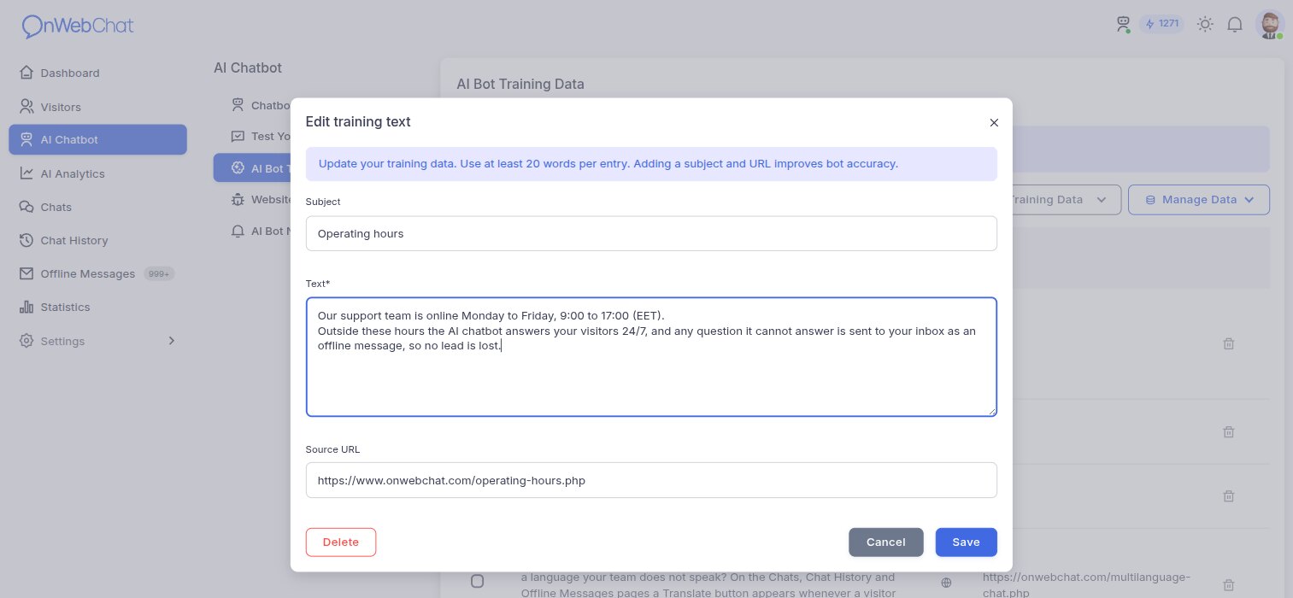
Task: Select the AI Bot Training submenu item
Action: pos(252,168)
